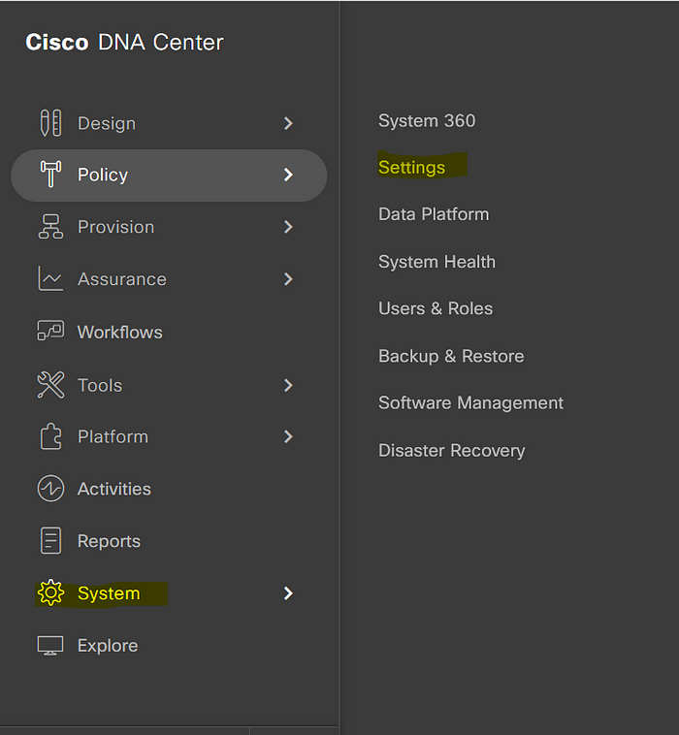Expand the Design submenu chevron
This screenshot has height=735, width=679.
tap(288, 123)
